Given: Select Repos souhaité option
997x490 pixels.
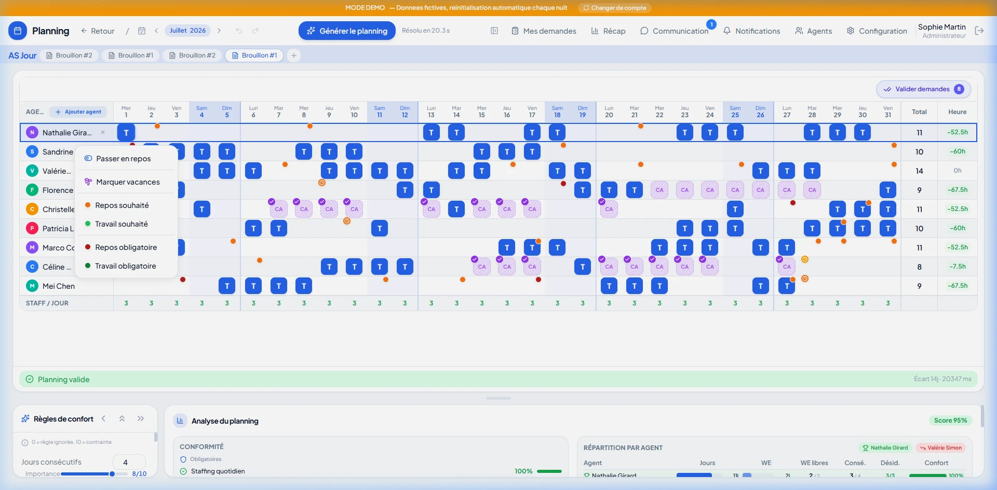Looking at the screenshot, I should 126,205.
